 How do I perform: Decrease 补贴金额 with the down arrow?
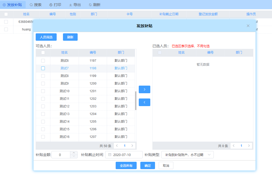point(74,156)
